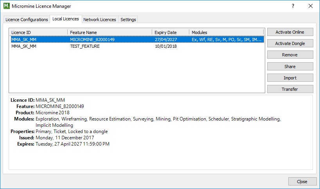Click the help question mark button
320x189 pixels.
tap(293, 6)
